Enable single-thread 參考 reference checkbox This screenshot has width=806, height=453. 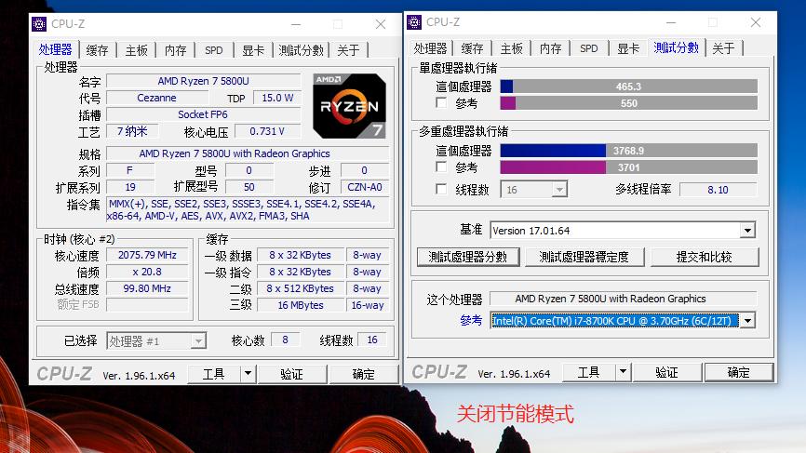pos(441,102)
